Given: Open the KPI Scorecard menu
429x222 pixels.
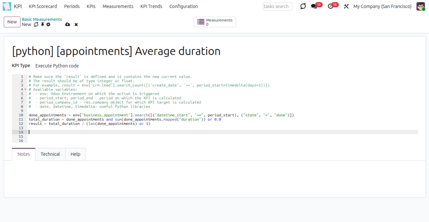Looking at the screenshot, I should click(43, 6).
